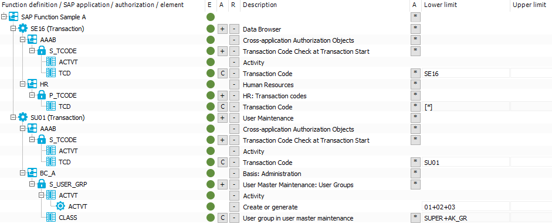Toggle the green status dot for SE16 row

[x=211, y=29]
